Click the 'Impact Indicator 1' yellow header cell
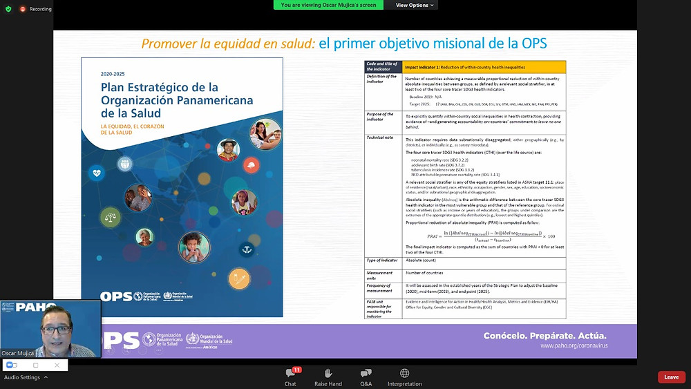691x389 pixels. 484,67
